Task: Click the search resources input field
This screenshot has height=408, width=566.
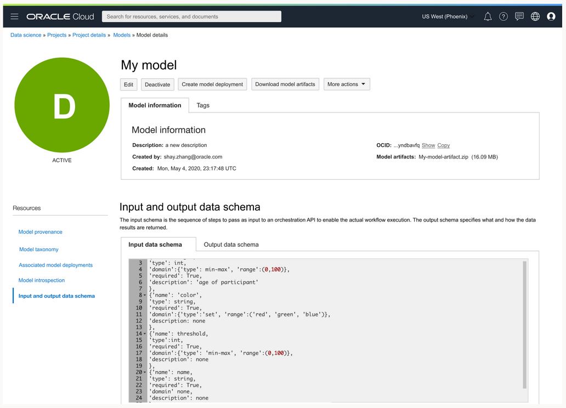Action: tap(191, 16)
